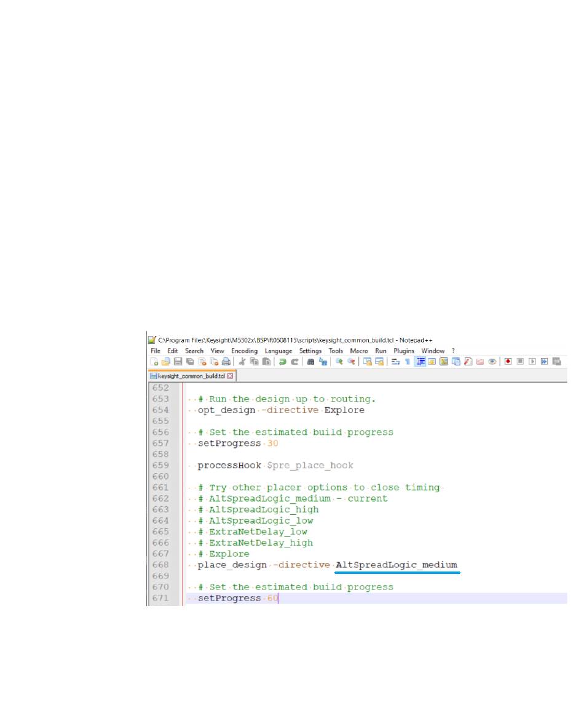This screenshot has height=721, width=584.
Task: Click the Zoom in toolbar icon
Action: 339,362
